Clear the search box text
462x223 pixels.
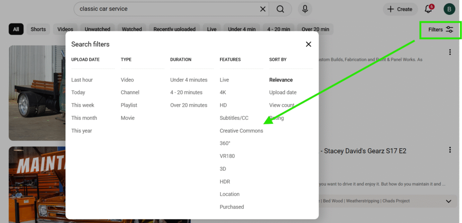pyautogui.click(x=263, y=9)
